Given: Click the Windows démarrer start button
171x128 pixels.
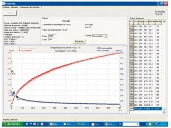Looking at the screenshot, I should pos(12,124).
